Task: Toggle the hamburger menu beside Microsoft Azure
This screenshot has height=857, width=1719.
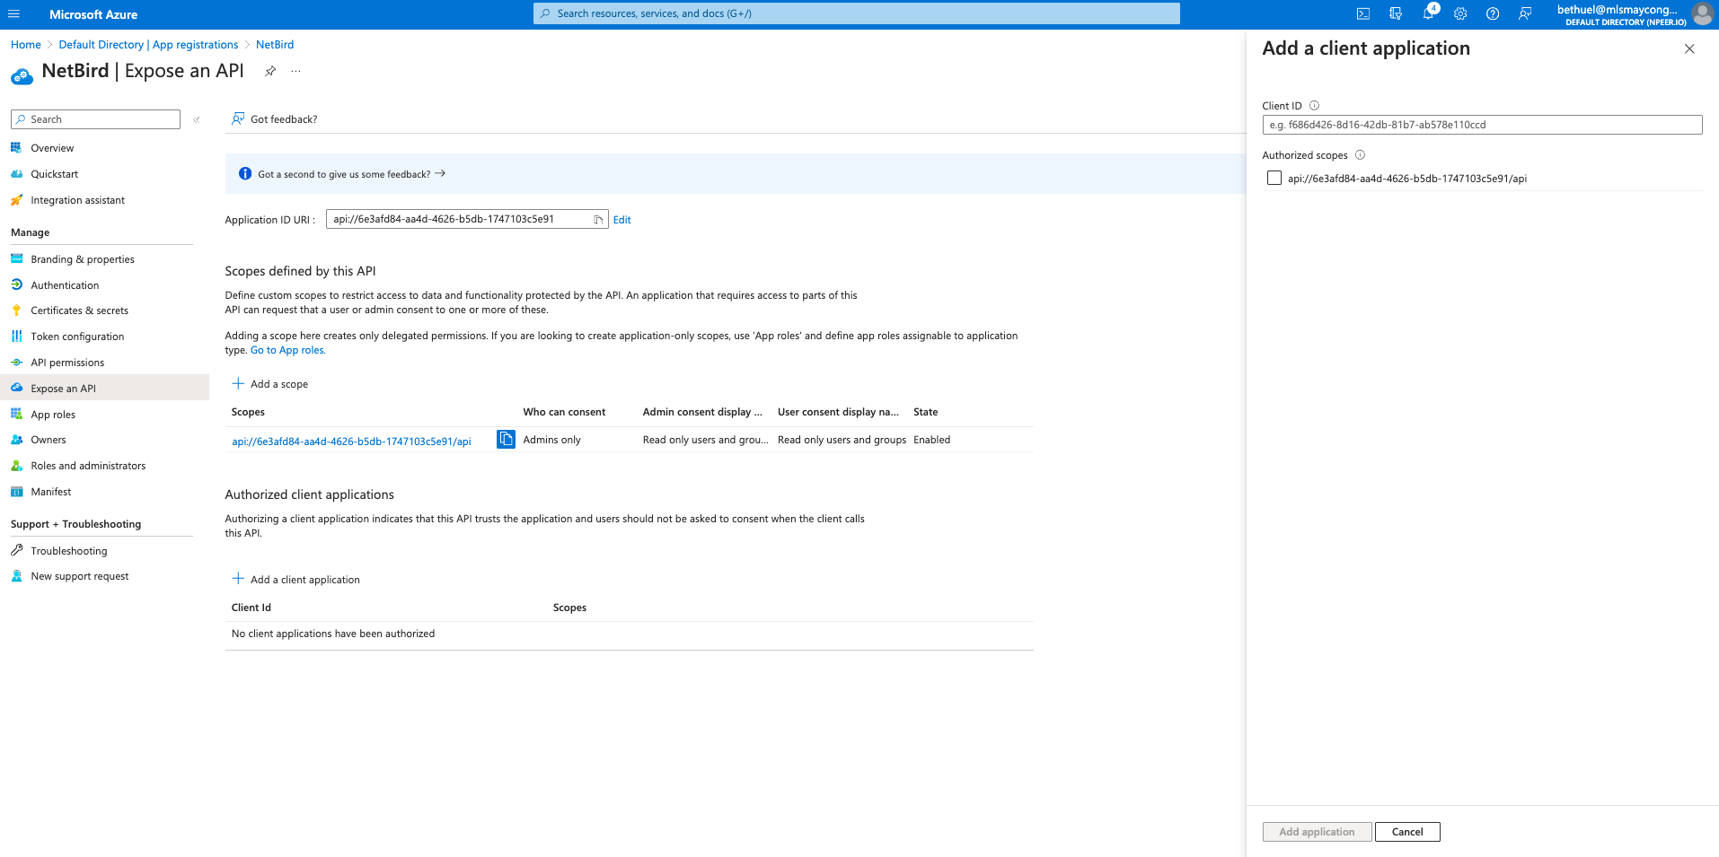Action: pyautogui.click(x=13, y=13)
